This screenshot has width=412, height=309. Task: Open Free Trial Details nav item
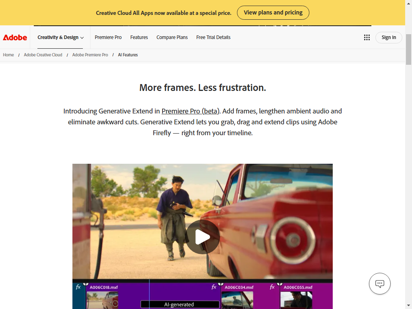point(213,37)
